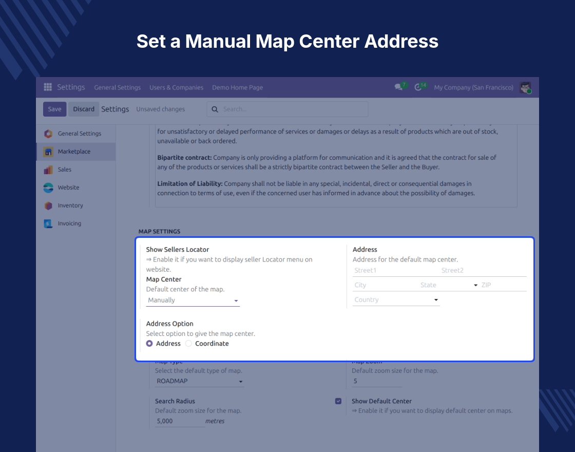Click the Settings breadcrumb label

[x=115, y=109]
